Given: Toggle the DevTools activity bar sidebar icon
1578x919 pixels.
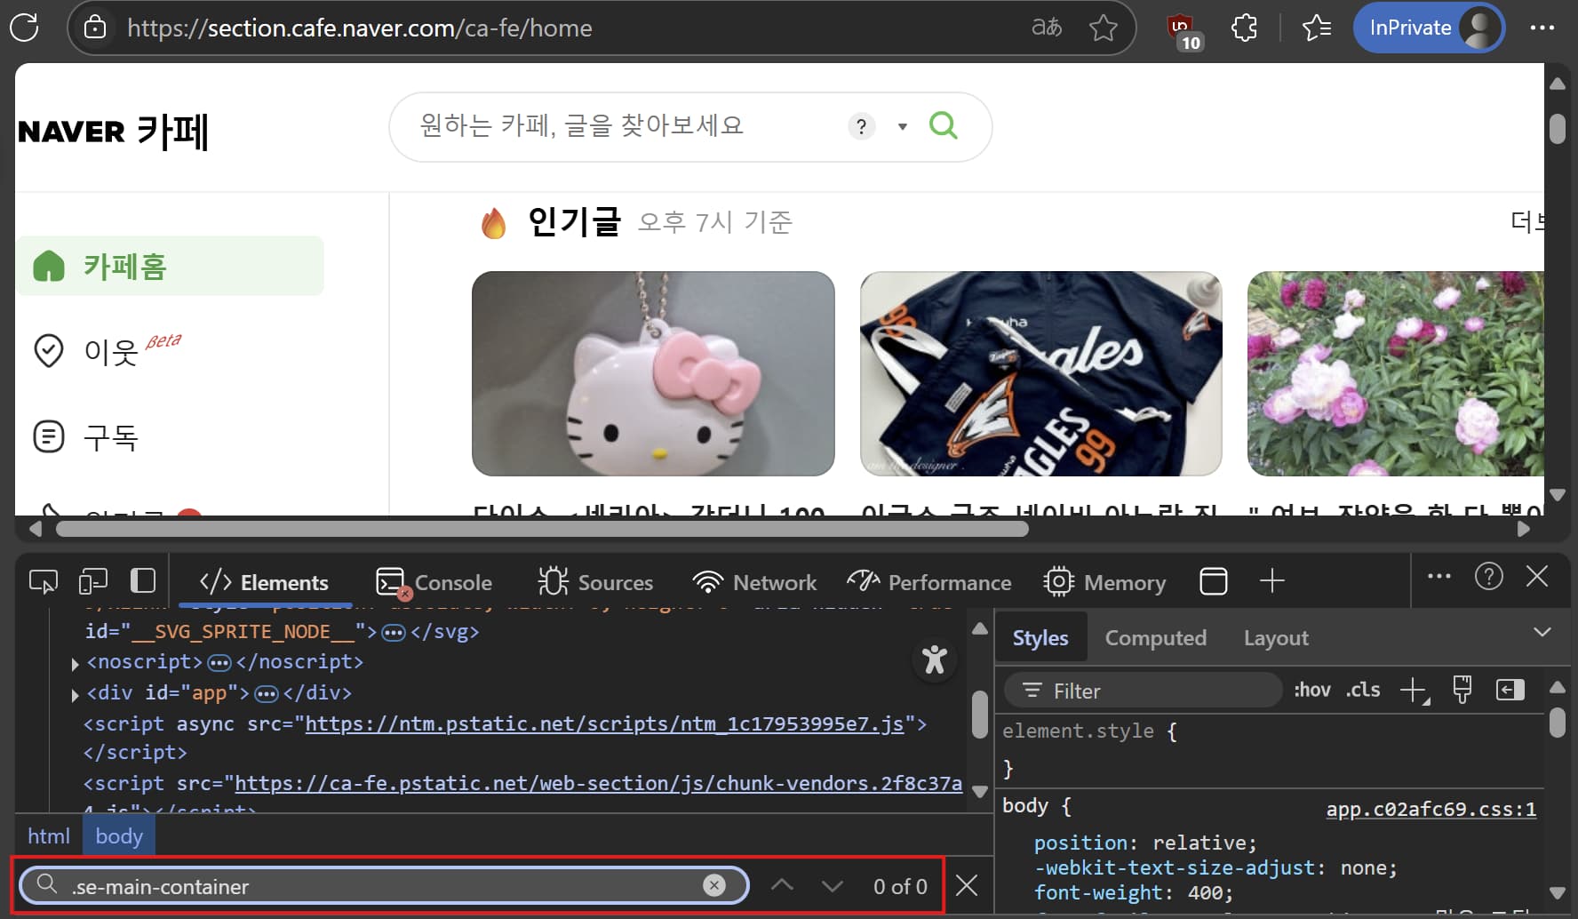Looking at the screenshot, I should 142,580.
